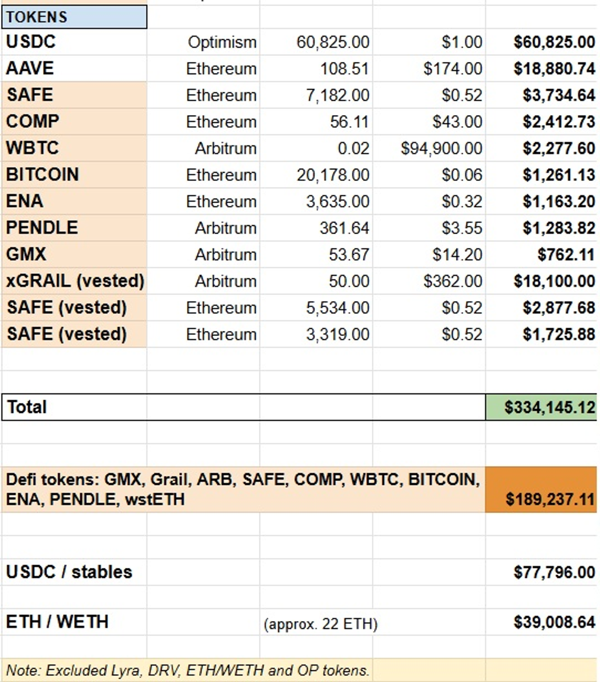Click the $1,725.88 SAFE vested value
The height and width of the screenshot is (682, 600).
point(558,334)
